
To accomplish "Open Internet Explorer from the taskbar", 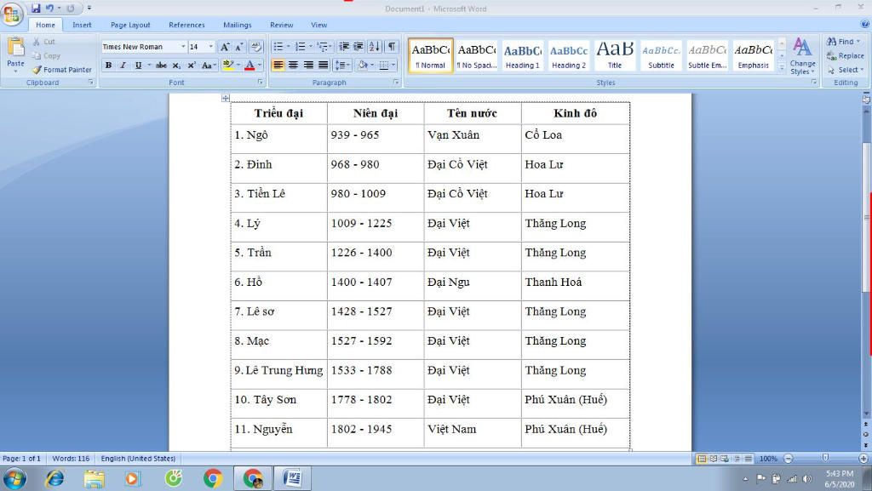I will pos(54,478).
